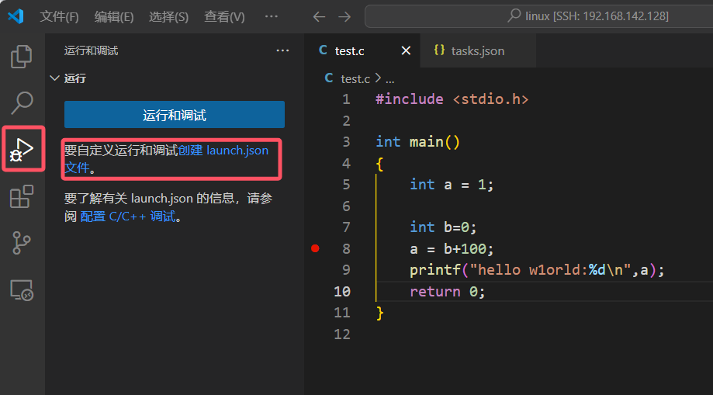
Task: Open the Source Control icon
Action: click(22, 243)
